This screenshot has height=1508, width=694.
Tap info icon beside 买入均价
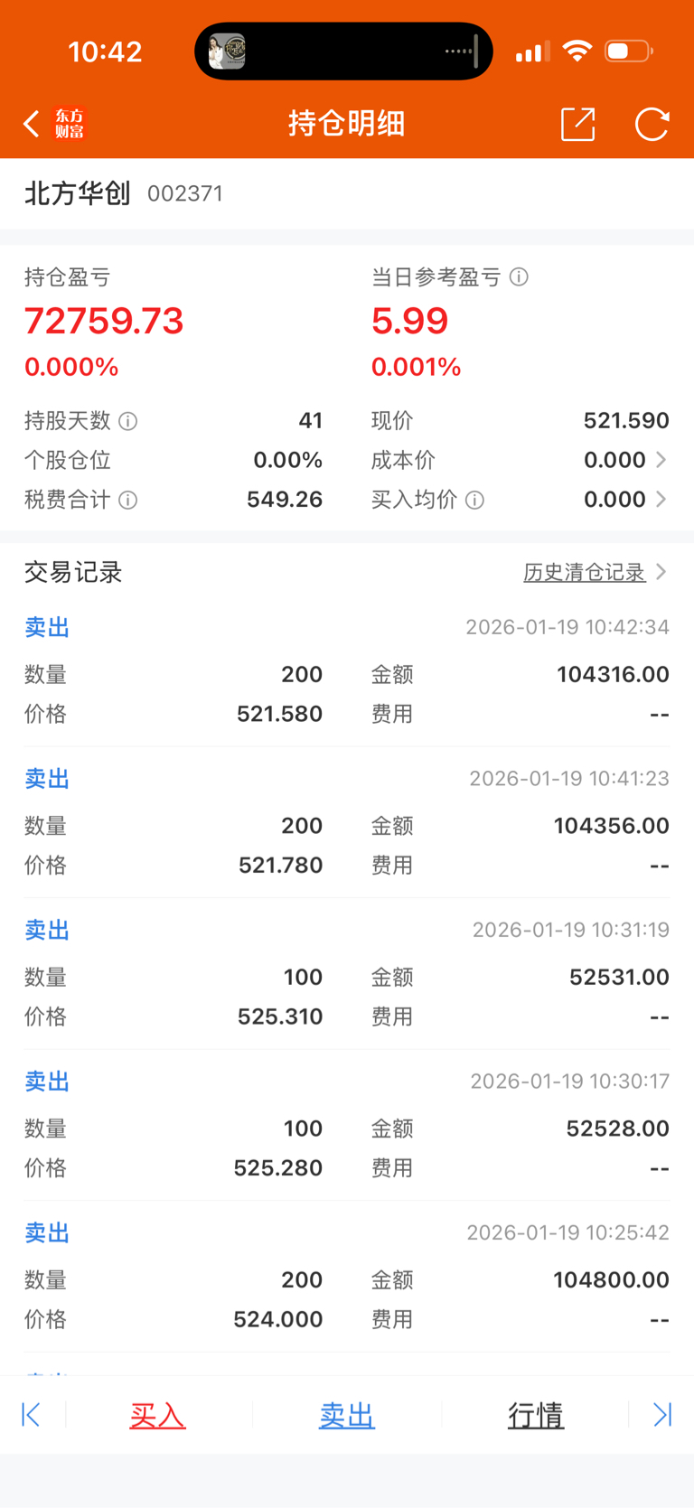(x=474, y=501)
